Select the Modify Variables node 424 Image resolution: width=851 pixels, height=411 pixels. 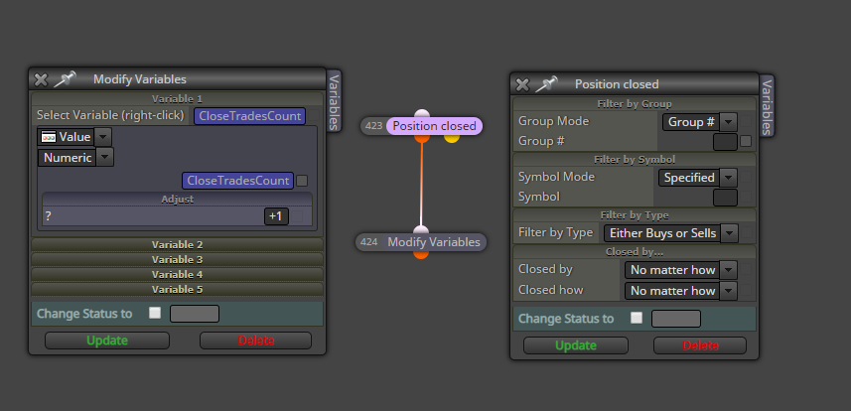[x=434, y=241]
